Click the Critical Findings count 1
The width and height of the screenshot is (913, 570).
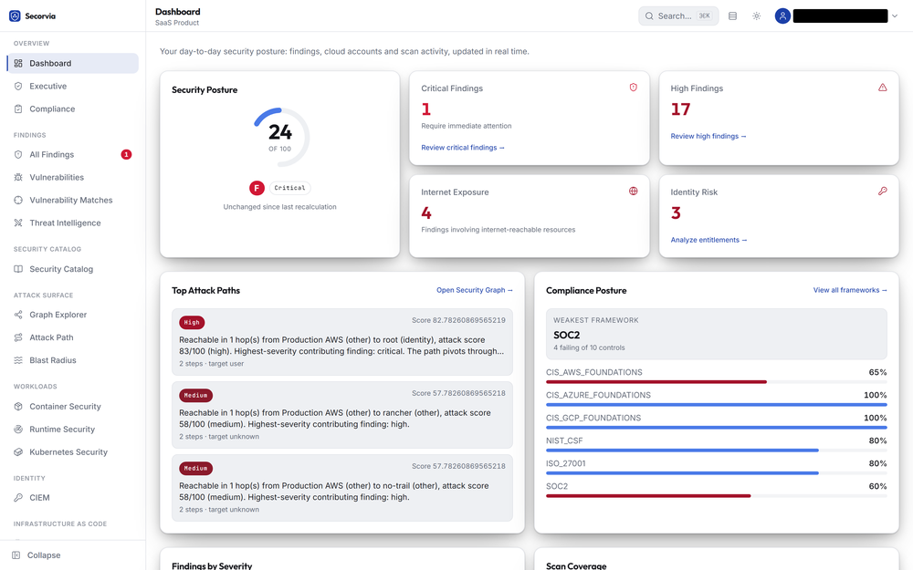tap(426, 109)
